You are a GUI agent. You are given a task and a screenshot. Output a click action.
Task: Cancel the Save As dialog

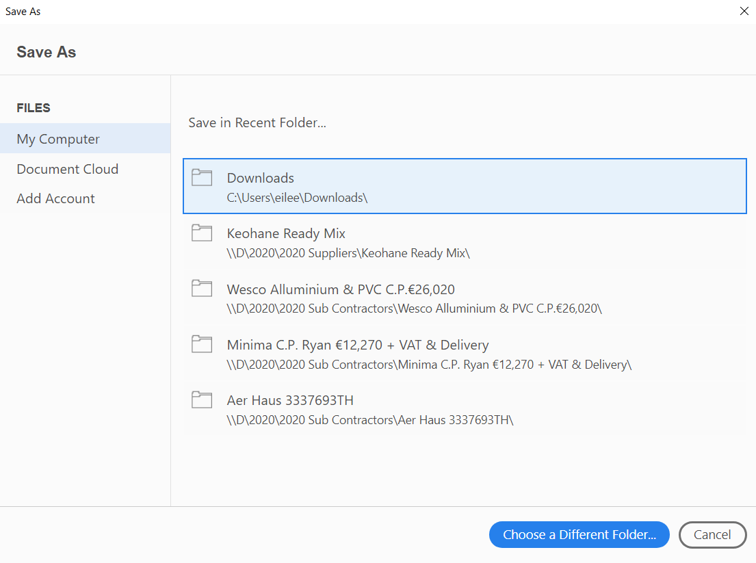tap(713, 534)
